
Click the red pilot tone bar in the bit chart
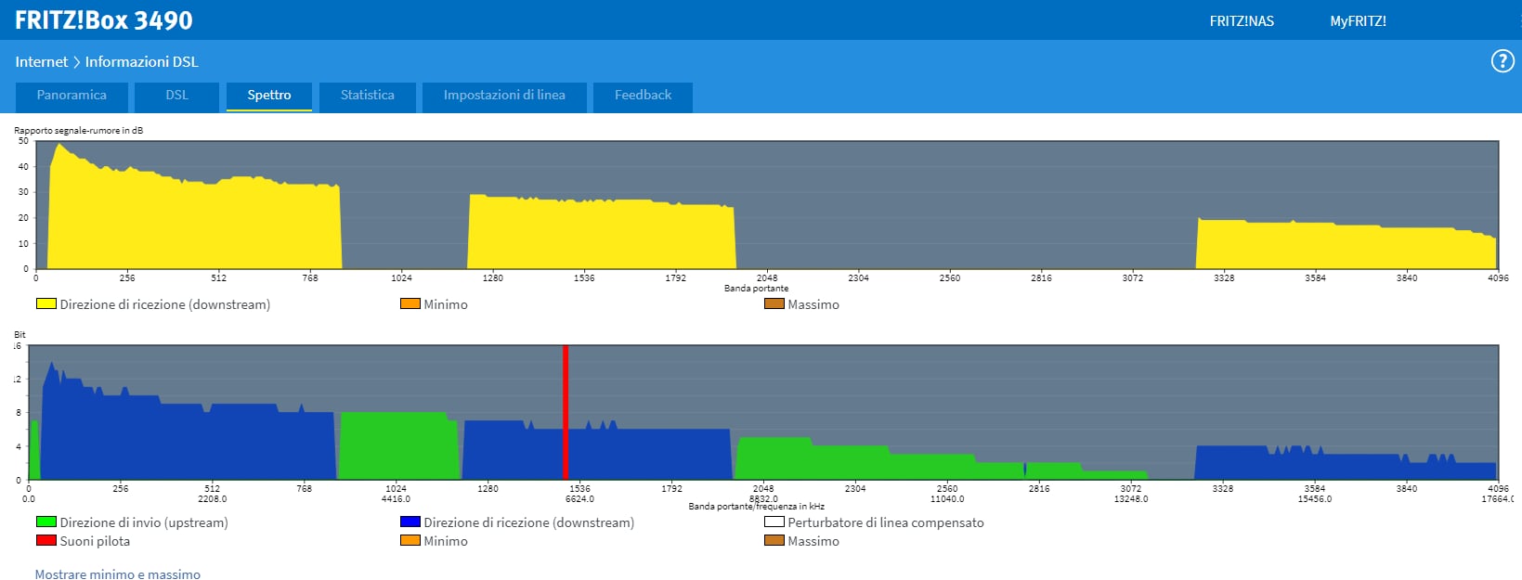tap(565, 413)
